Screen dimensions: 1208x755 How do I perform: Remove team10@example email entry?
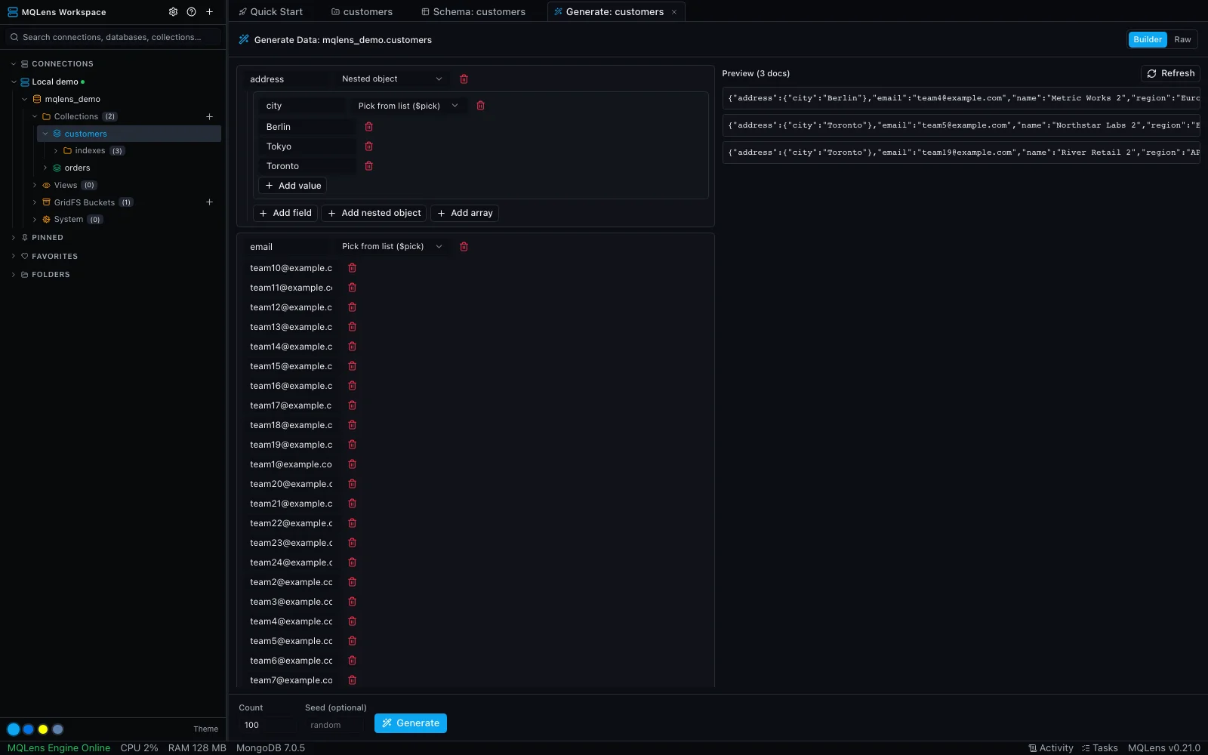[352, 268]
